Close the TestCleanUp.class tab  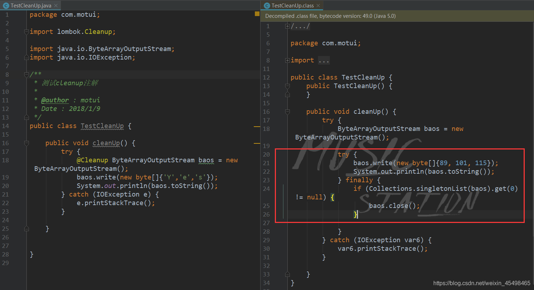pos(318,6)
